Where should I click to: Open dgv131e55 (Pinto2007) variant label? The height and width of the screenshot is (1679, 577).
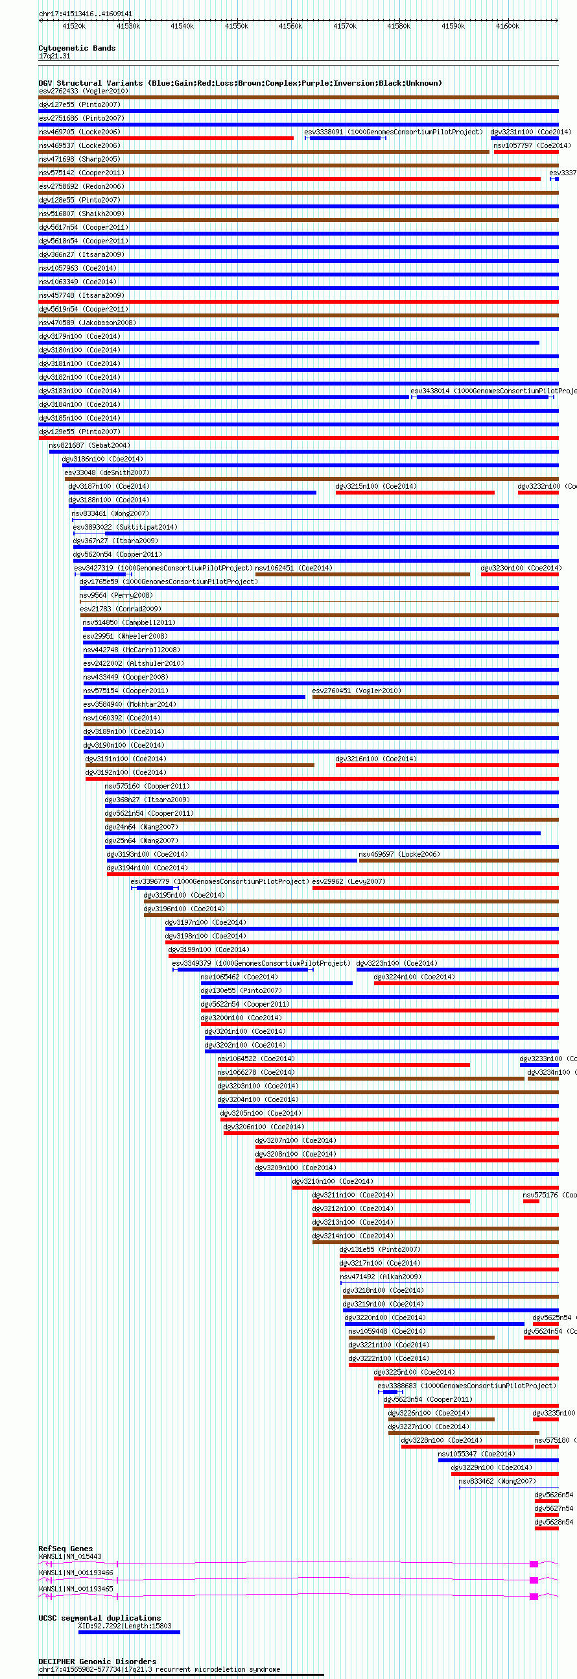[380, 1251]
